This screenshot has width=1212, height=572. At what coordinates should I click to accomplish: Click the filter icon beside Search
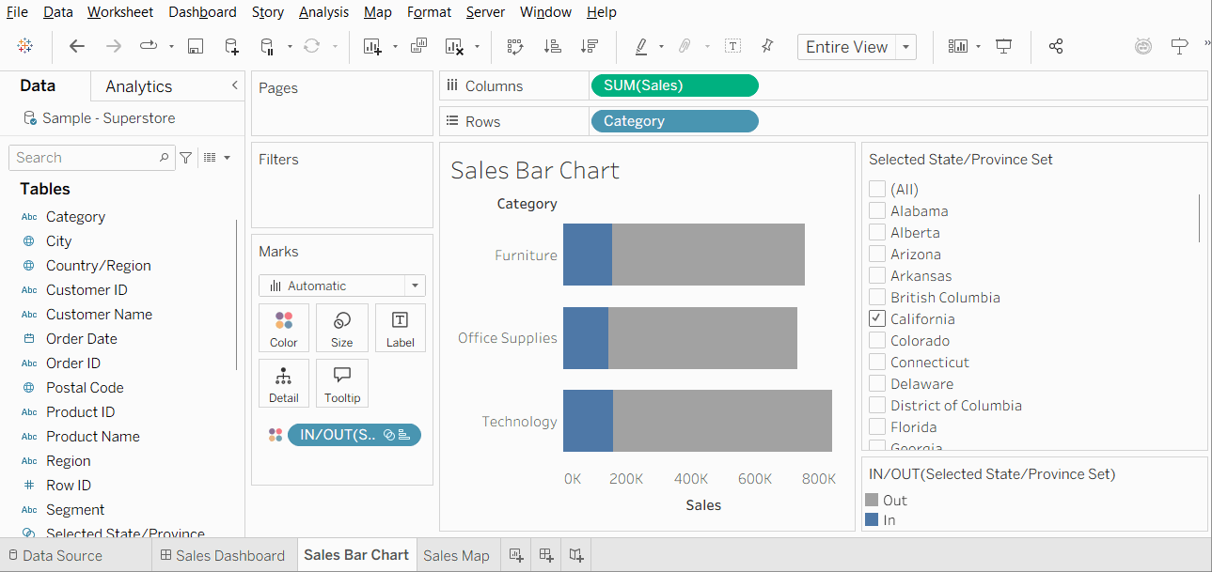[186, 158]
